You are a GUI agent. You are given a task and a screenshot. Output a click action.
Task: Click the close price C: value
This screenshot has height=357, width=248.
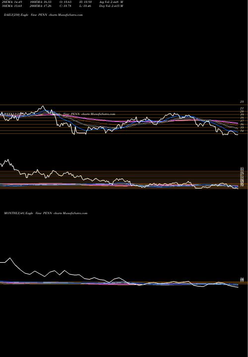pos(65,6)
